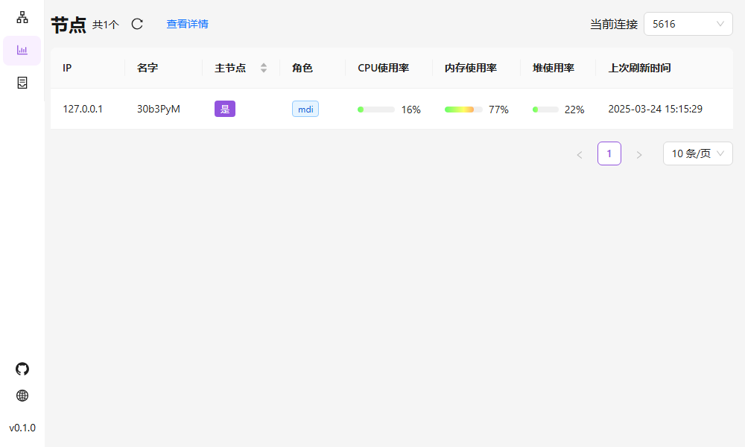Select node name 30b3PyM
Screen dimensions: 745x447
coord(159,109)
